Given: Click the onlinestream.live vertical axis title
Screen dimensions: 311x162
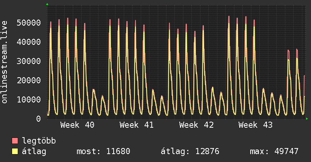Looking at the screenshot, I should click(x=4, y=62).
